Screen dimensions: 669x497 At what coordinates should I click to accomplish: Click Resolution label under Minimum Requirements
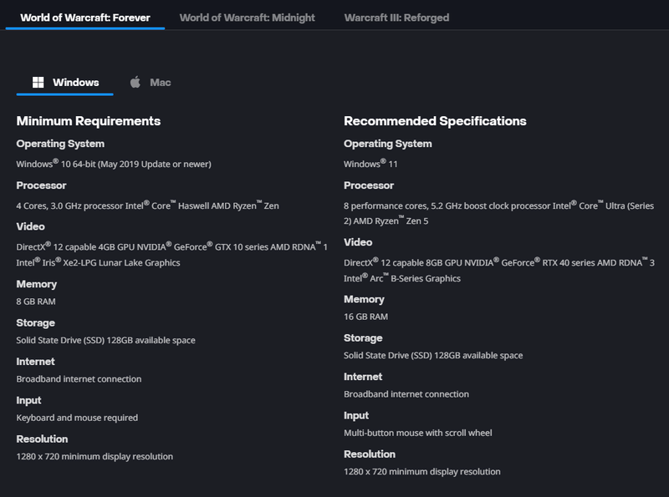click(43, 439)
